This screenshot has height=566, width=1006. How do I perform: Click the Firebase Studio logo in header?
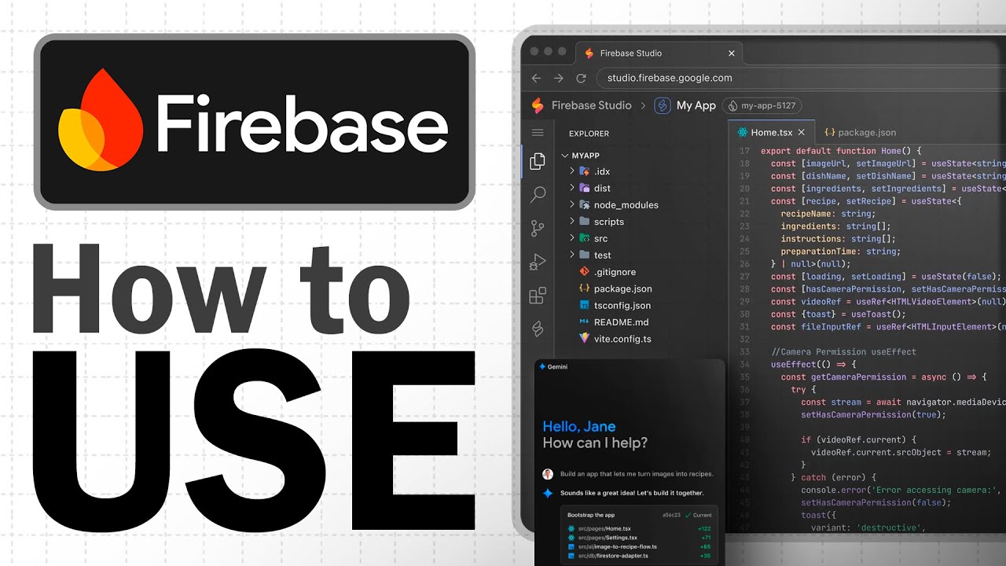click(538, 105)
